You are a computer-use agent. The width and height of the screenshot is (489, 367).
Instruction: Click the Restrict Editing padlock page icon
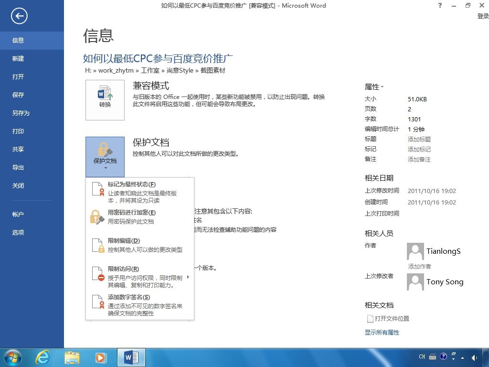[97, 245]
